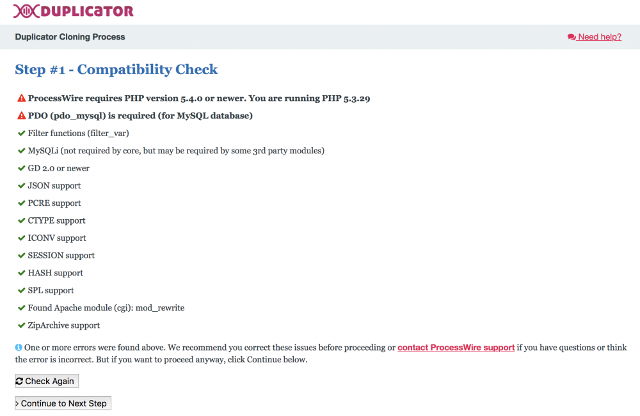Click the check icon beside ZipArchive support

21,325
